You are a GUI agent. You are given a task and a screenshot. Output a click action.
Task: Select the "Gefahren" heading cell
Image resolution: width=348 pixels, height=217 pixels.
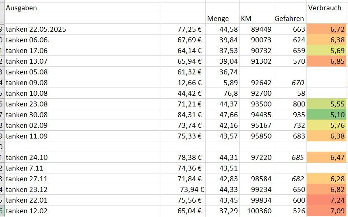pos(289,18)
